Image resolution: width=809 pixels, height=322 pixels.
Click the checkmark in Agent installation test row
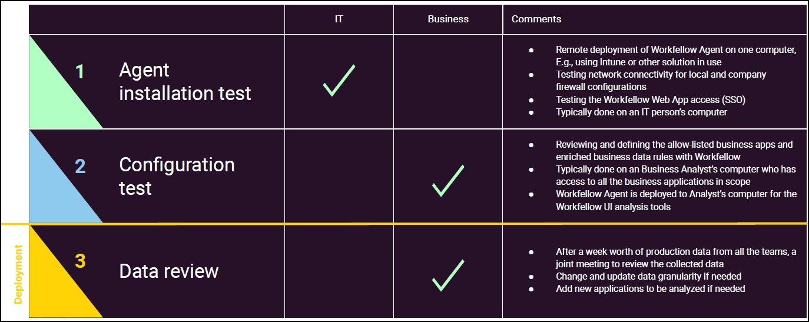[339, 81]
